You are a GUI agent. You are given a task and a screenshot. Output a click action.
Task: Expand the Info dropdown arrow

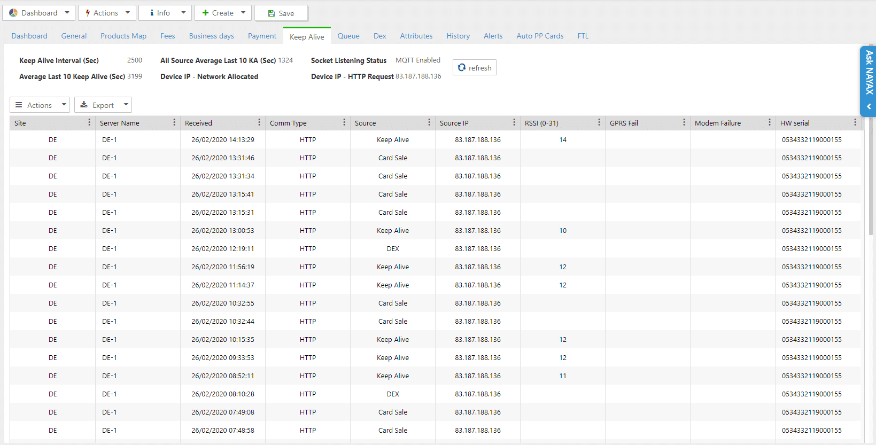[x=183, y=13]
